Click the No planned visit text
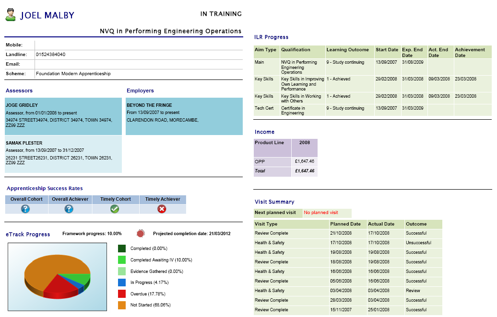The height and width of the screenshot is (317, 497). point(321,213)
